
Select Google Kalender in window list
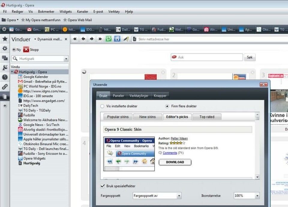click(36, 77)
